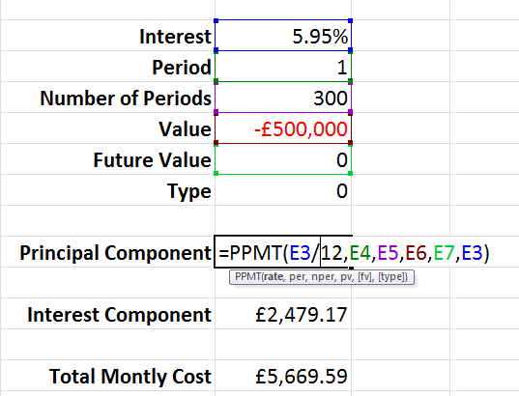Click the Type value cell containing 0
The image size is (519, 396).
pyautogui.click(x=283, y=190)
